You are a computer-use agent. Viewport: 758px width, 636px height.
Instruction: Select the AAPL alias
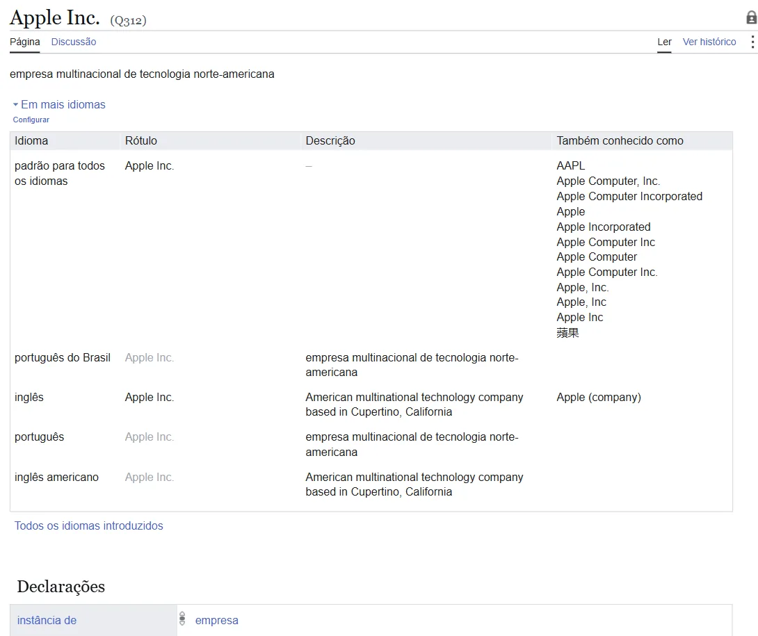tap(570, 165)
